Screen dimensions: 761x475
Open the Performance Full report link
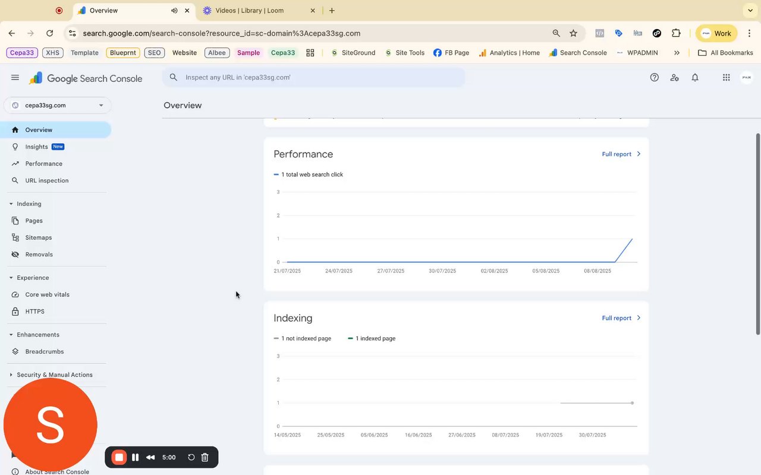621,154
